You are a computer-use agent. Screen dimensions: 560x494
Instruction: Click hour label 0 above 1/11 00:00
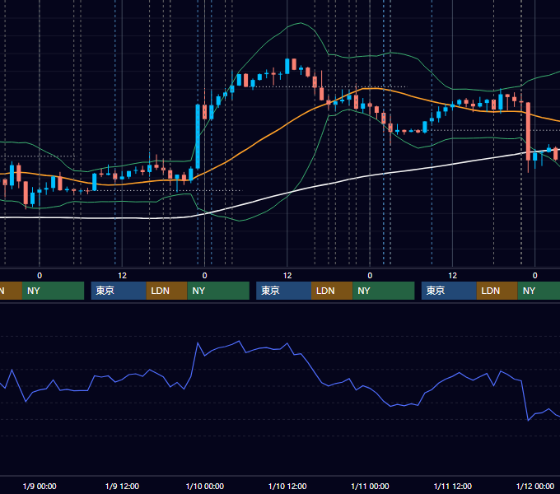pyautogui.click(x=370, y=276)
